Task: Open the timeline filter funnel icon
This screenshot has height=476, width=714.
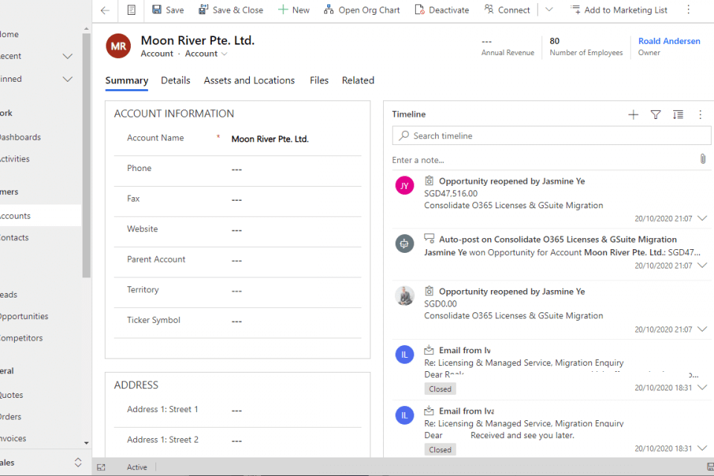Action: (x=655, y=115)
